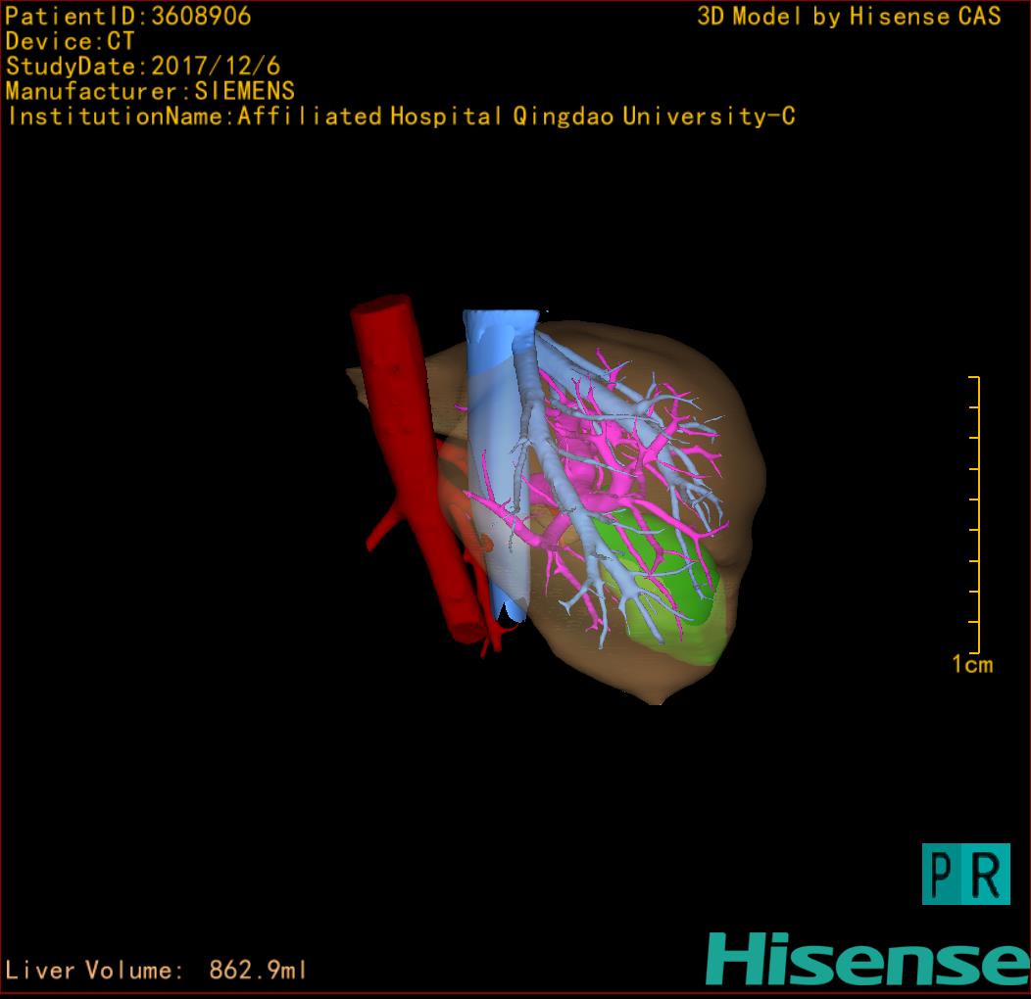Select the PatientID:3608906 text

tap(128, 16)
